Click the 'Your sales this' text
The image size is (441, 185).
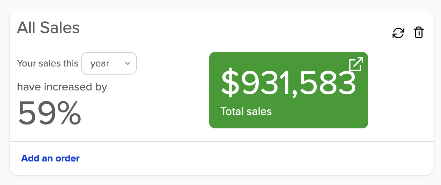click(x=48, y=63)
